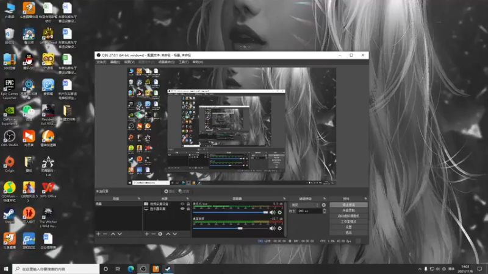The height and width of the screenshot is (274, 488).
Task: Open source properties gear in 来源 panel toolbar
Action: click(x=160, y=234)
